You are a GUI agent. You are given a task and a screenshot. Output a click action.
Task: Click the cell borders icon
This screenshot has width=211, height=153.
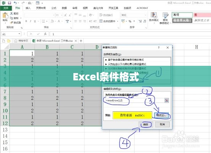[44, 21]
